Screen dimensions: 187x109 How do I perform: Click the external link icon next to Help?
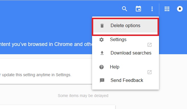150,72
